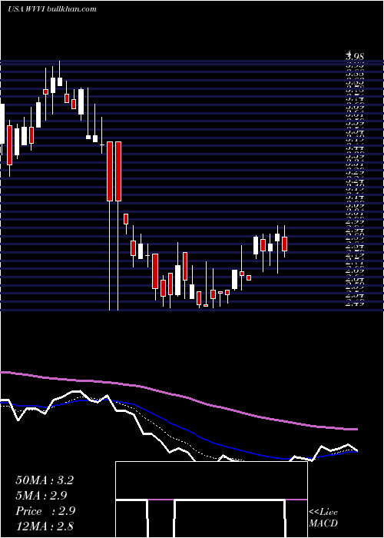Click the 3.98 top price axis label
The image size is (384, 538).
pyautogui.click(x=355, y=56)
